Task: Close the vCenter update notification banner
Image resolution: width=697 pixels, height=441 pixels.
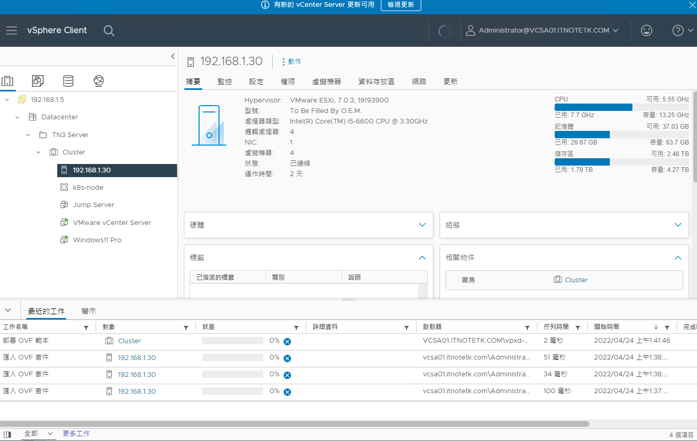Action: (x=692, y=5)
